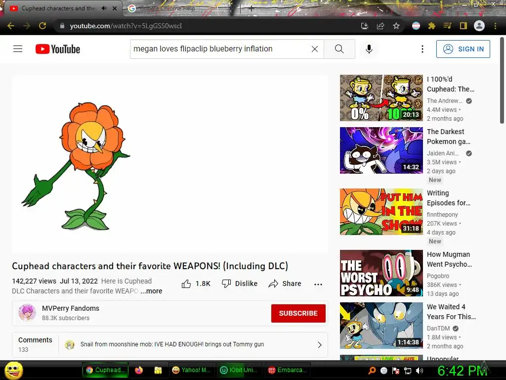Click MVPerry Fandoms channel avatar
The height and width of the screenshot is (380, 506).
coord(27,313)
